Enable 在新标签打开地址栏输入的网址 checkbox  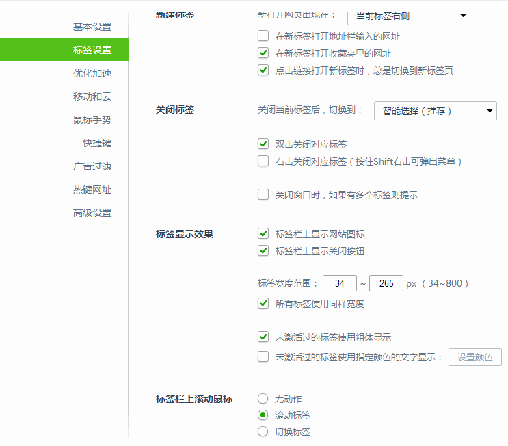pyautogui.click(x=263, y=36)
